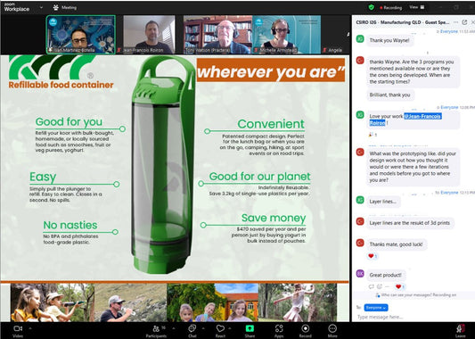The image size is (475, 339).
Task: Click the purple avatar beside Great product!
Action: (360, 273)
